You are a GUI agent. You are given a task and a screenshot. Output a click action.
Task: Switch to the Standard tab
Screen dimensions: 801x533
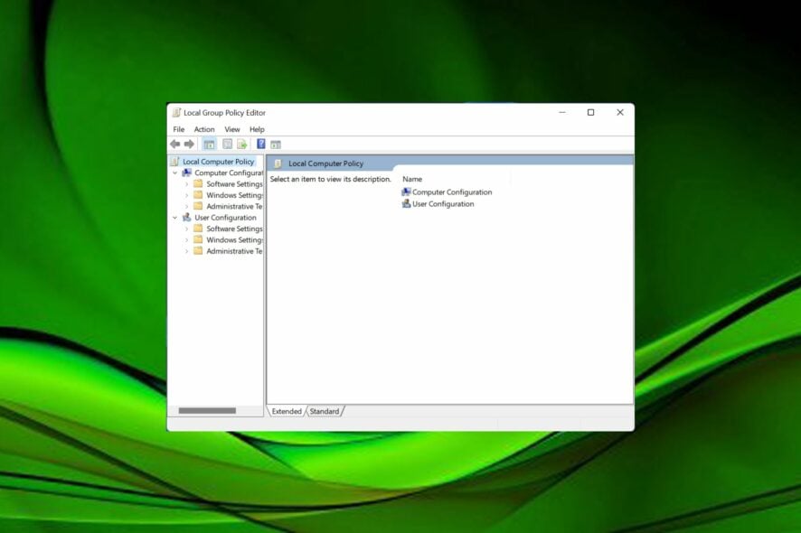tap(325, 411)
